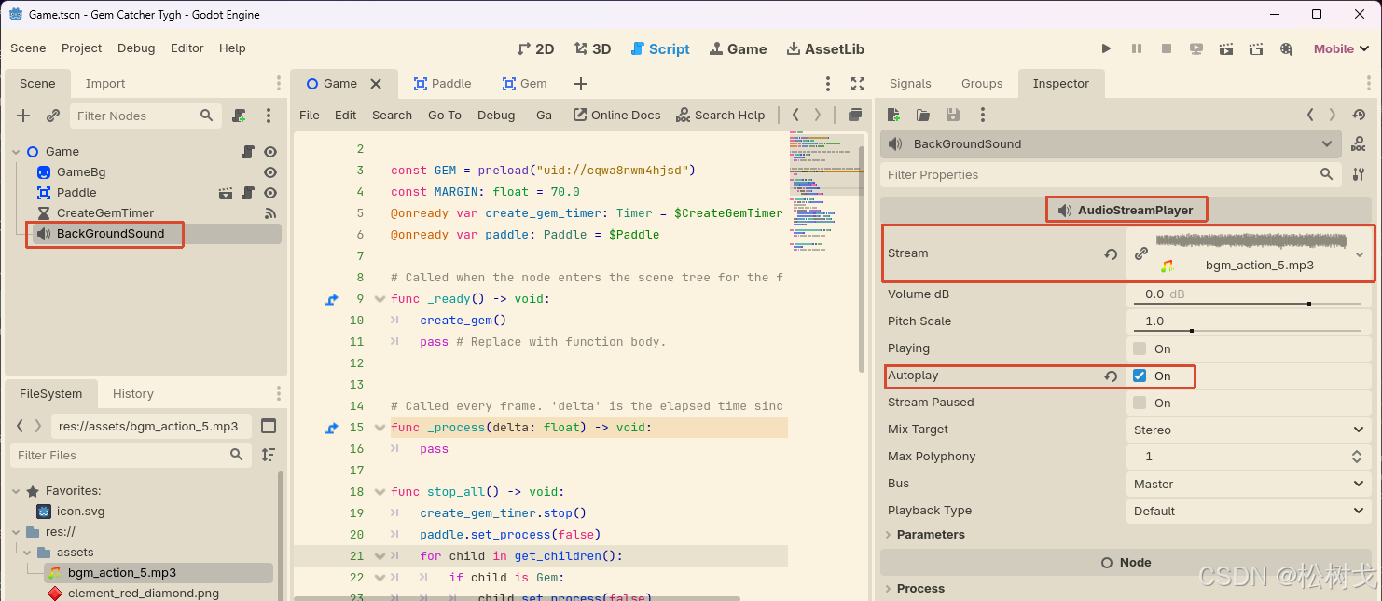Uncheck the Autoplay checkbox
This screenshot has height=601, width=1382.
pos(1140,376)
